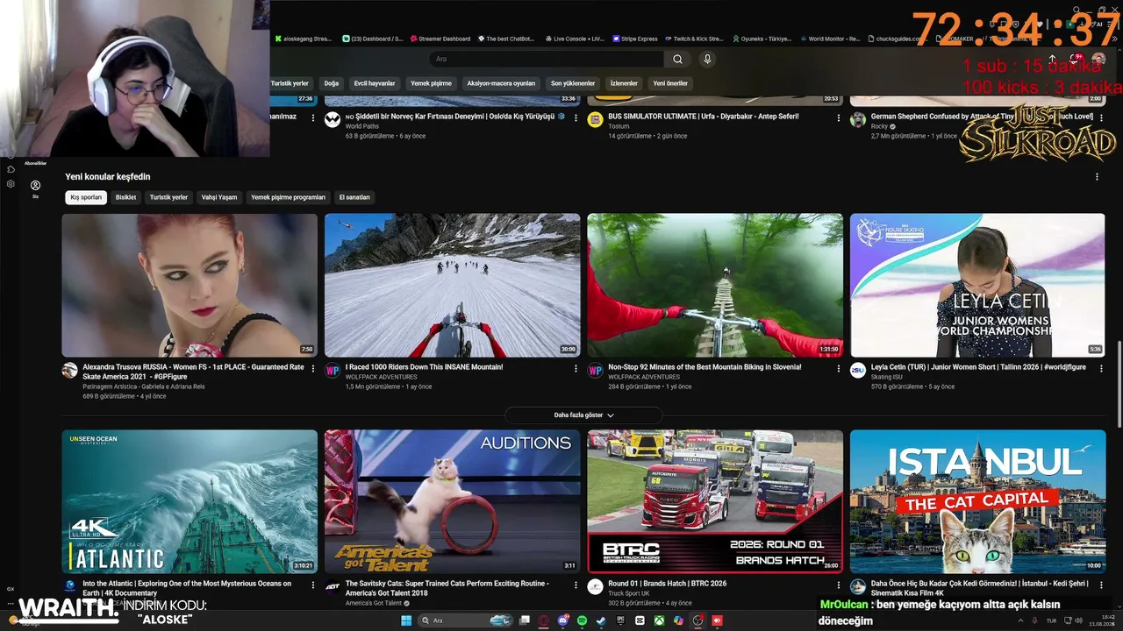Filter by 'Son yüklenenler' chip
Image resolution: width=1123 pixels, height=631 pixels.
point(573,83)
